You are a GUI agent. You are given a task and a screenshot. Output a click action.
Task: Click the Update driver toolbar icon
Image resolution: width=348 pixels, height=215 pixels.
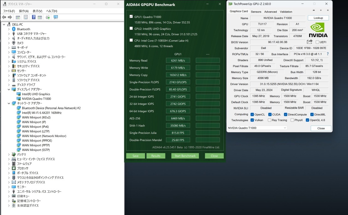(x=48, y=17)
